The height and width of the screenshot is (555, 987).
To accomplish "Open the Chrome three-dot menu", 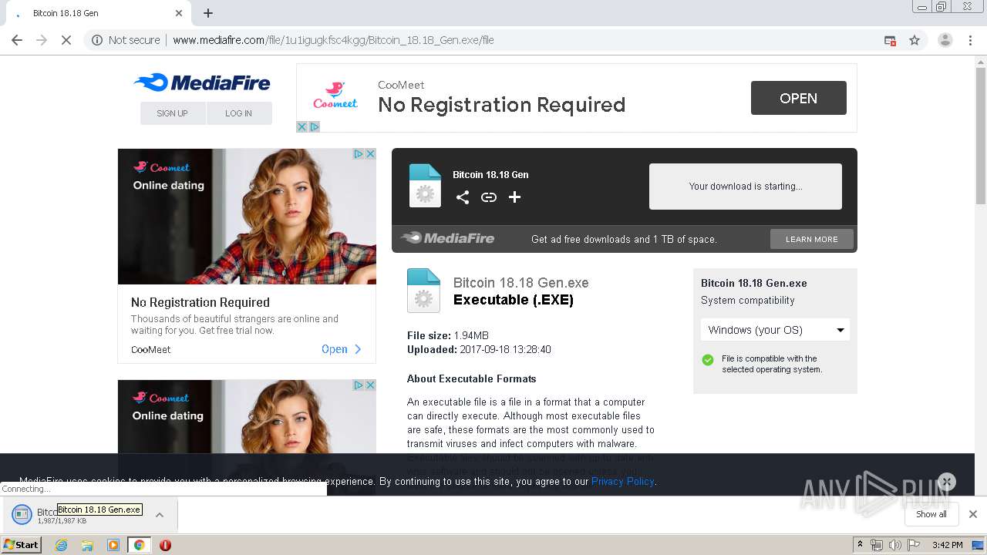I will (x=971, y=40).
